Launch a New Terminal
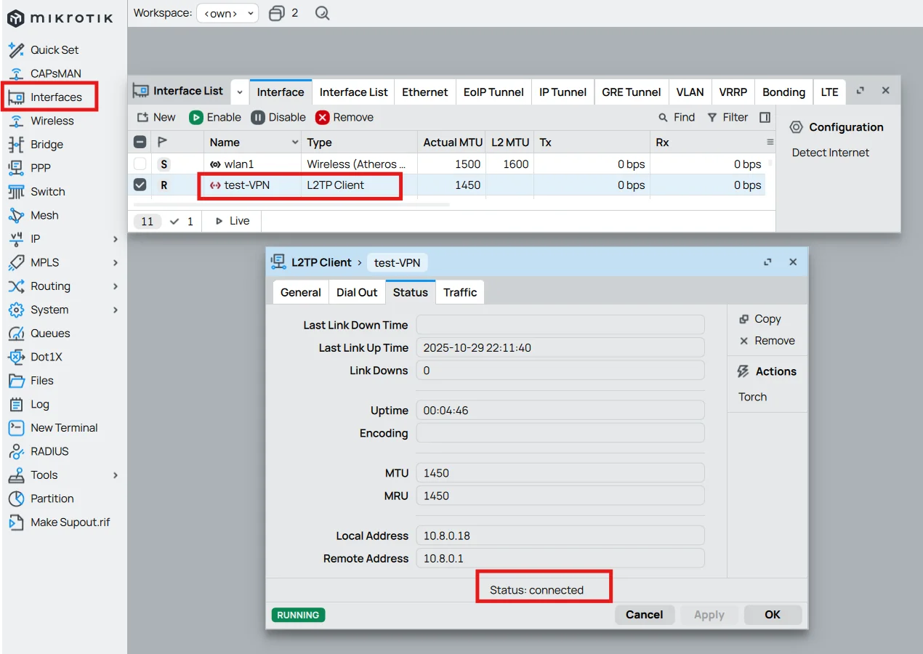The image size is (923, 654). 63,427
